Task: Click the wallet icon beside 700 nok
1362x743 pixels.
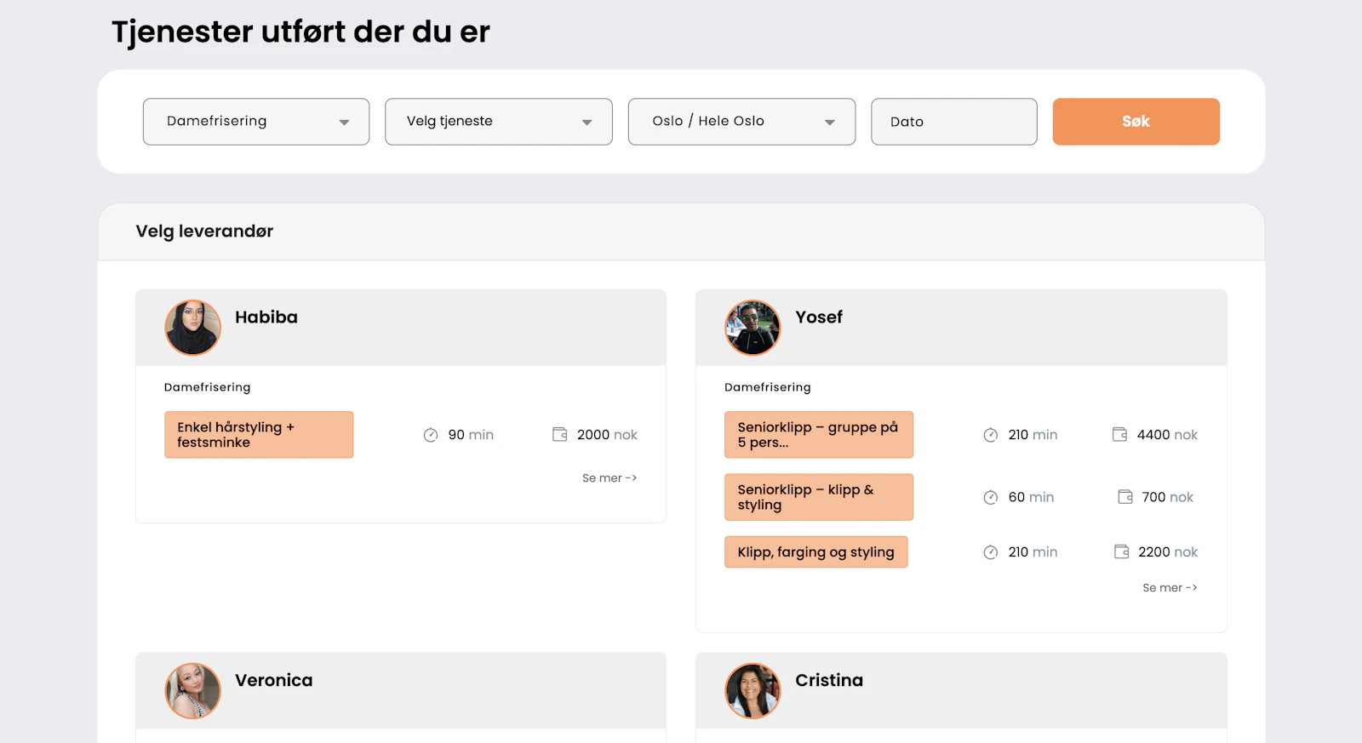Action: coord(1125,496)
